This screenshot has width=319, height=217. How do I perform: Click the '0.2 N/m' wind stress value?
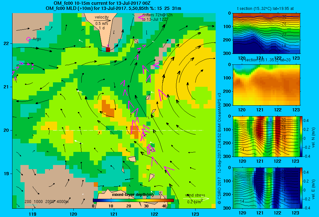coord(195,202)
